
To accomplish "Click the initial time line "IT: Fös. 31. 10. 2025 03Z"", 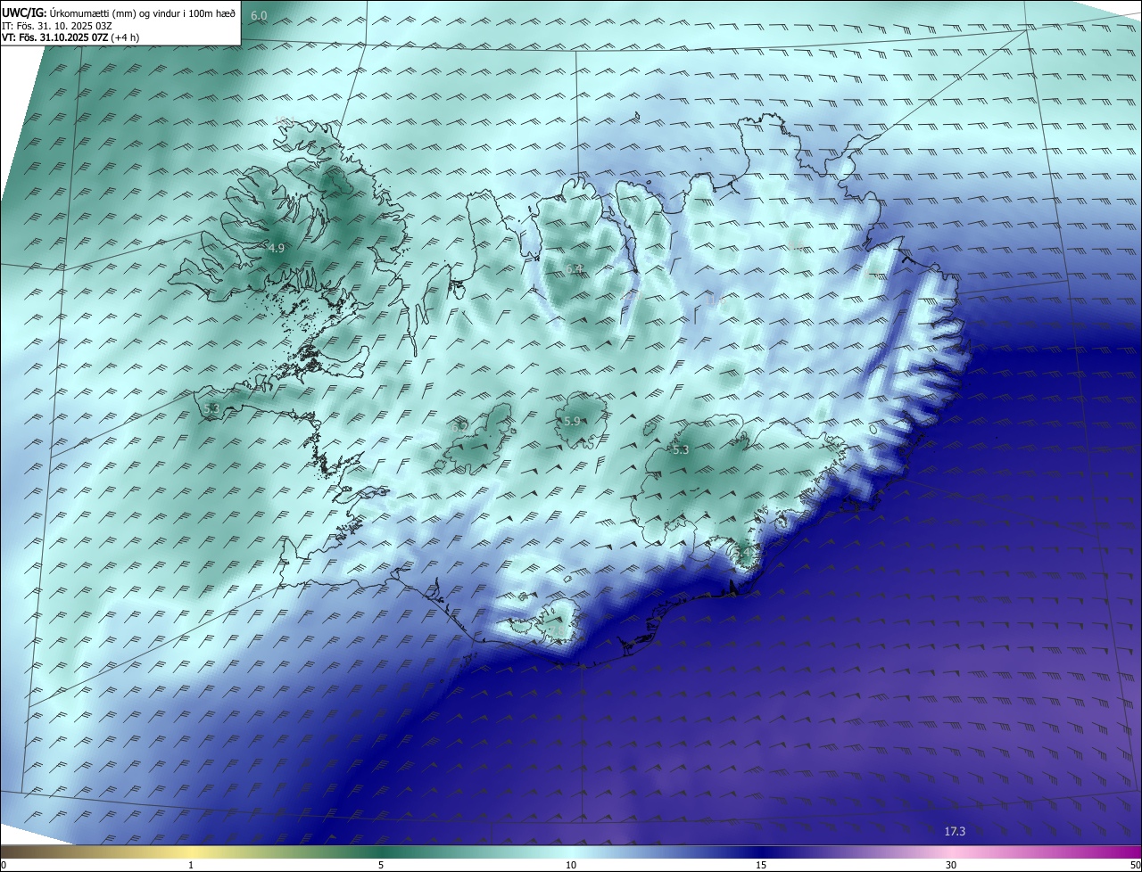I will coord(57,25).
